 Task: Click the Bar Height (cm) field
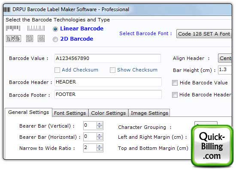click(x=225, y=70)
